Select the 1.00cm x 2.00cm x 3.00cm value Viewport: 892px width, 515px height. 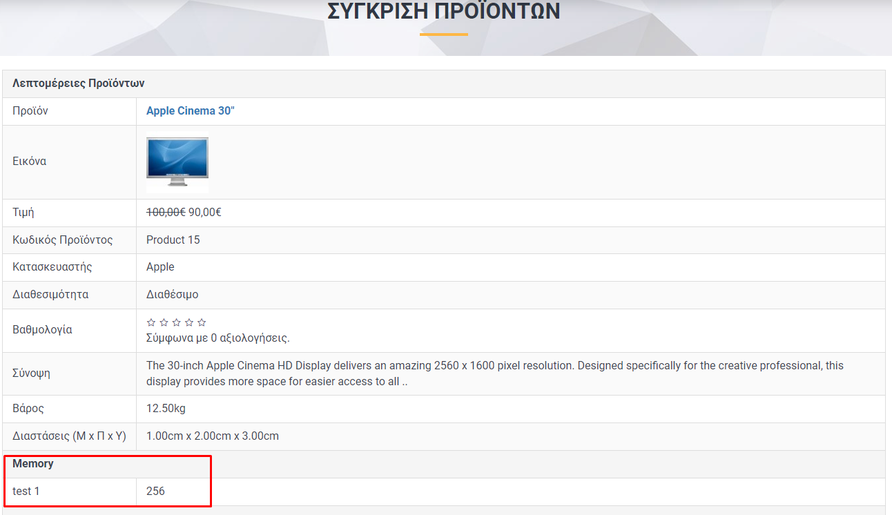[213, 436]
